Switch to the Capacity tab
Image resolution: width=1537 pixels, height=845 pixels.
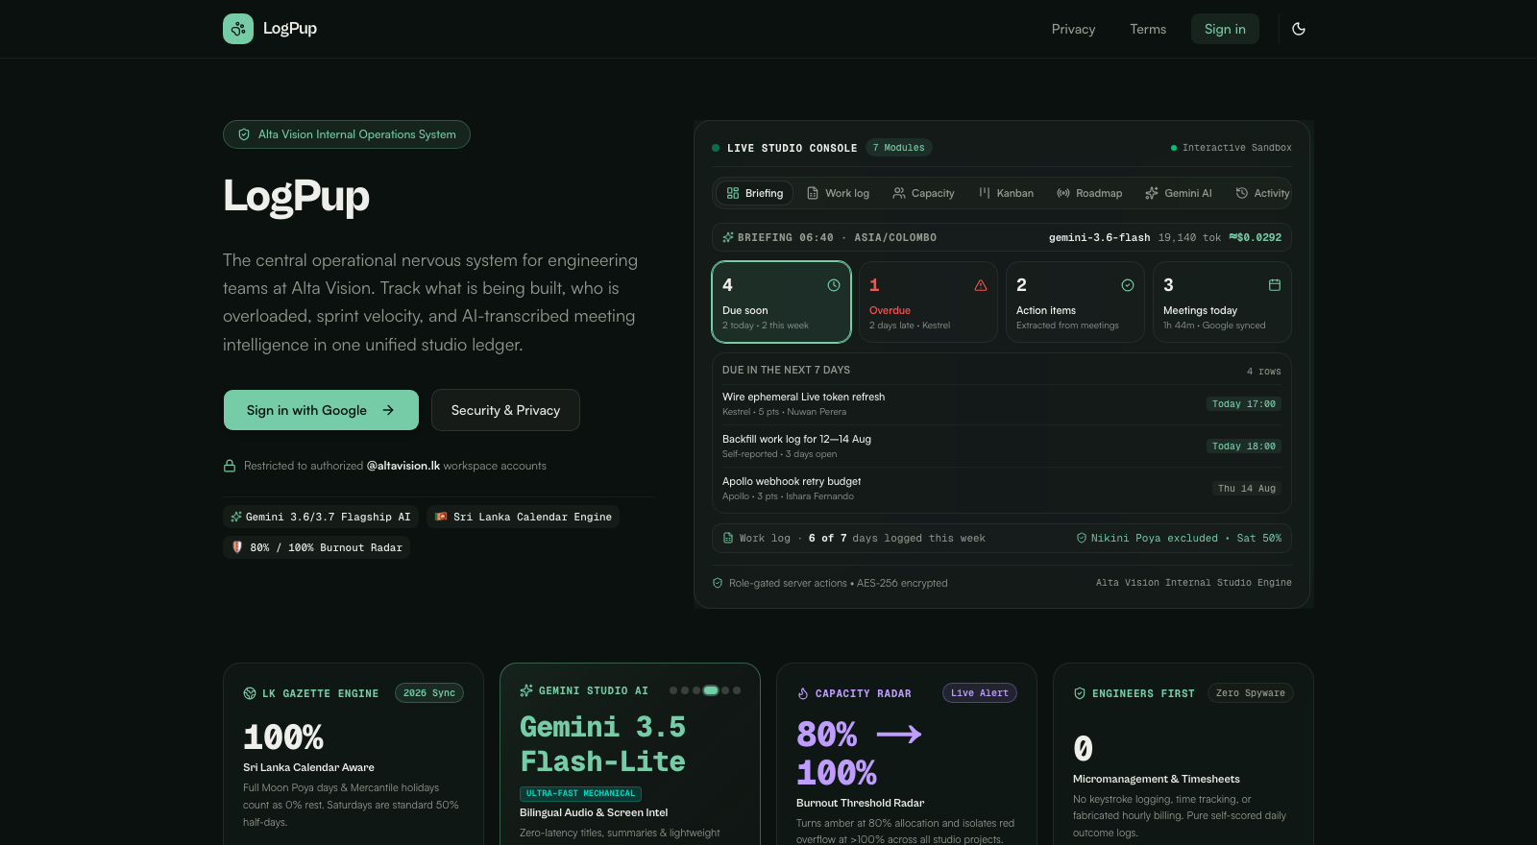click(x=923, y=193)
